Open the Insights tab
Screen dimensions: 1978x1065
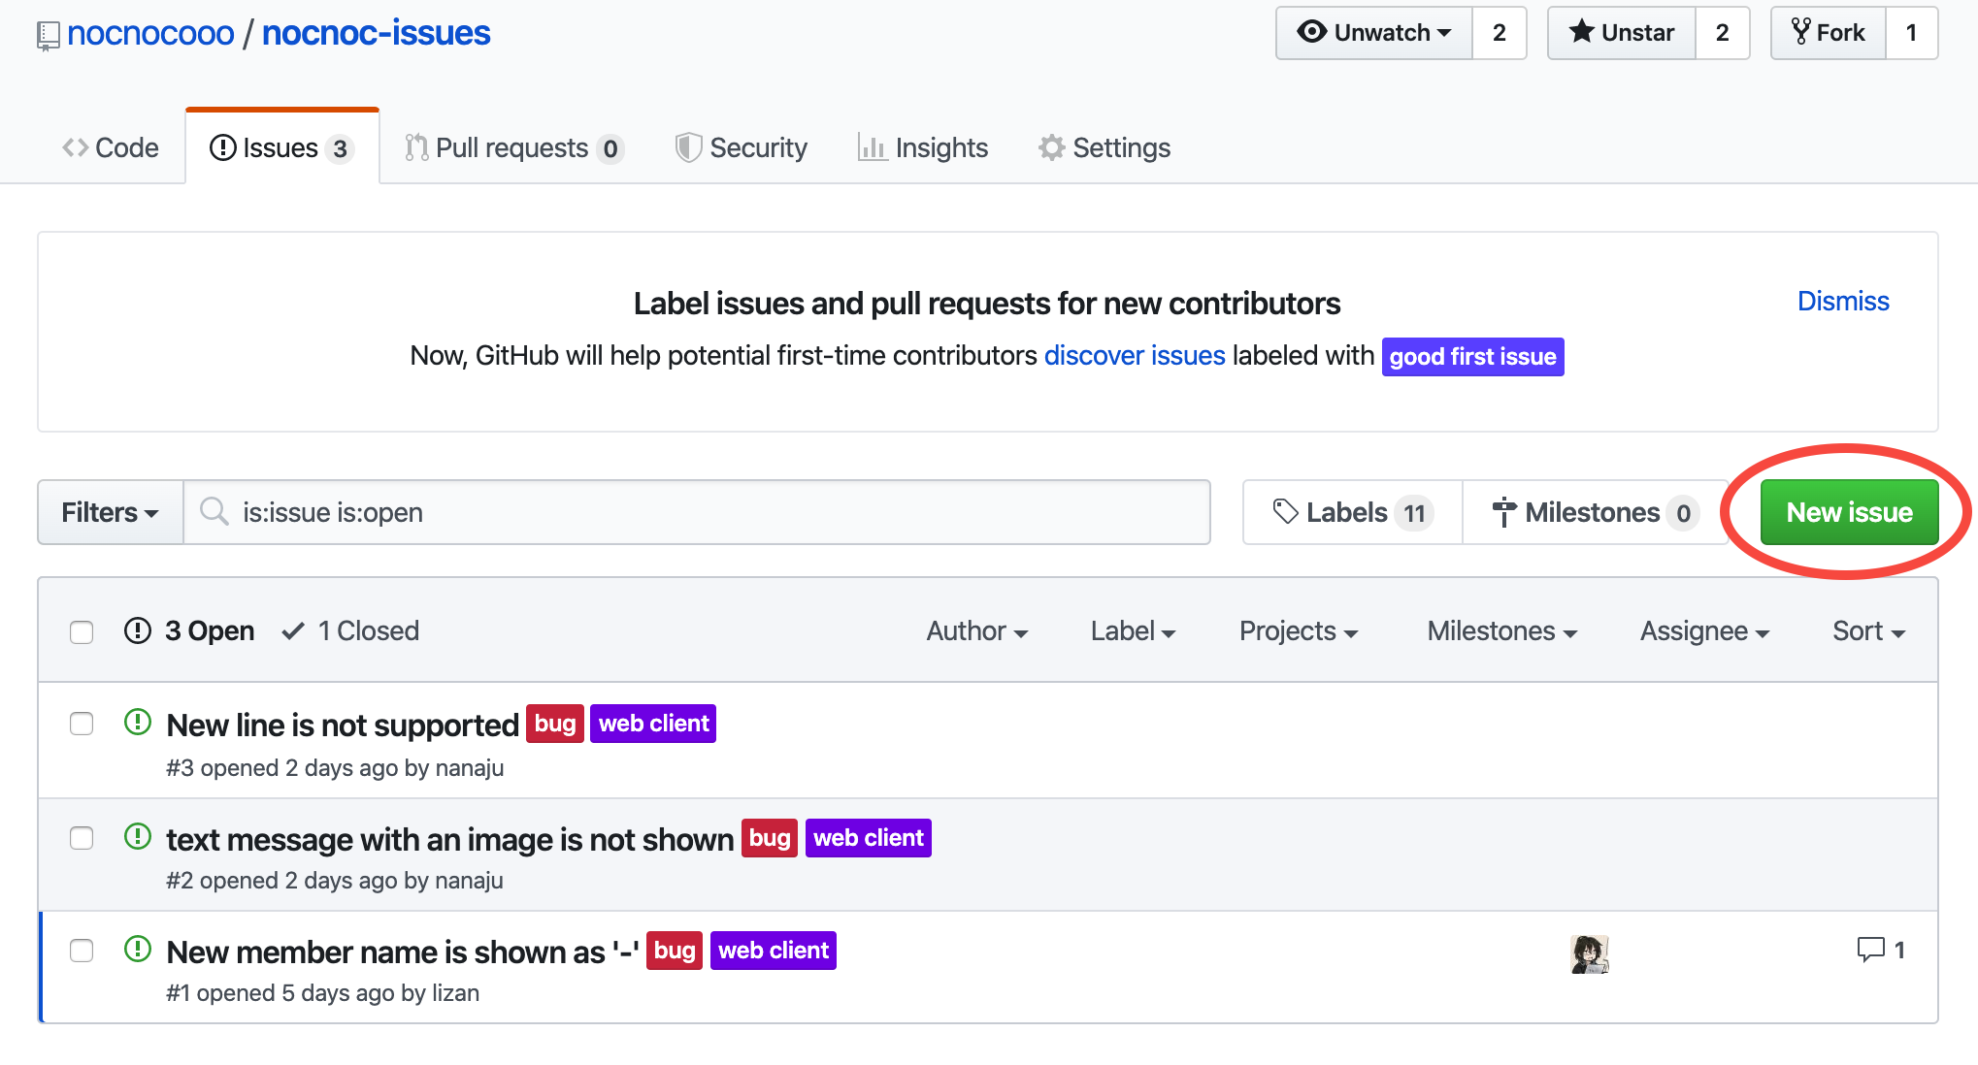[x=923, y=147]
